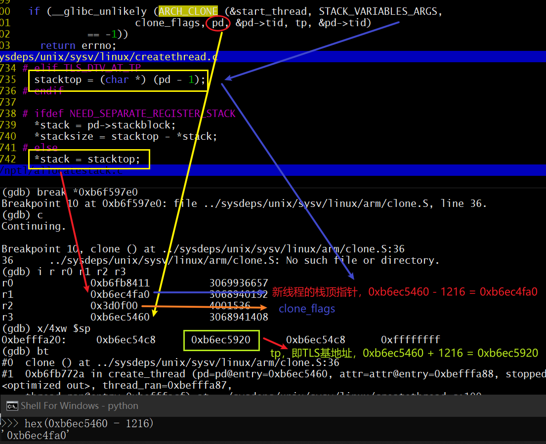Click decimal value 3069936657

click(x=239, y=283)
